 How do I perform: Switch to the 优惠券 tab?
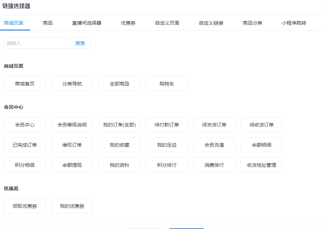coord(128,23)
